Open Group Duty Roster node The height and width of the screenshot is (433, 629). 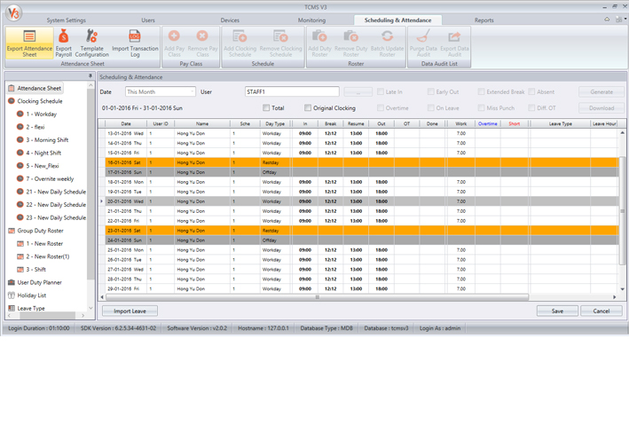35,231
